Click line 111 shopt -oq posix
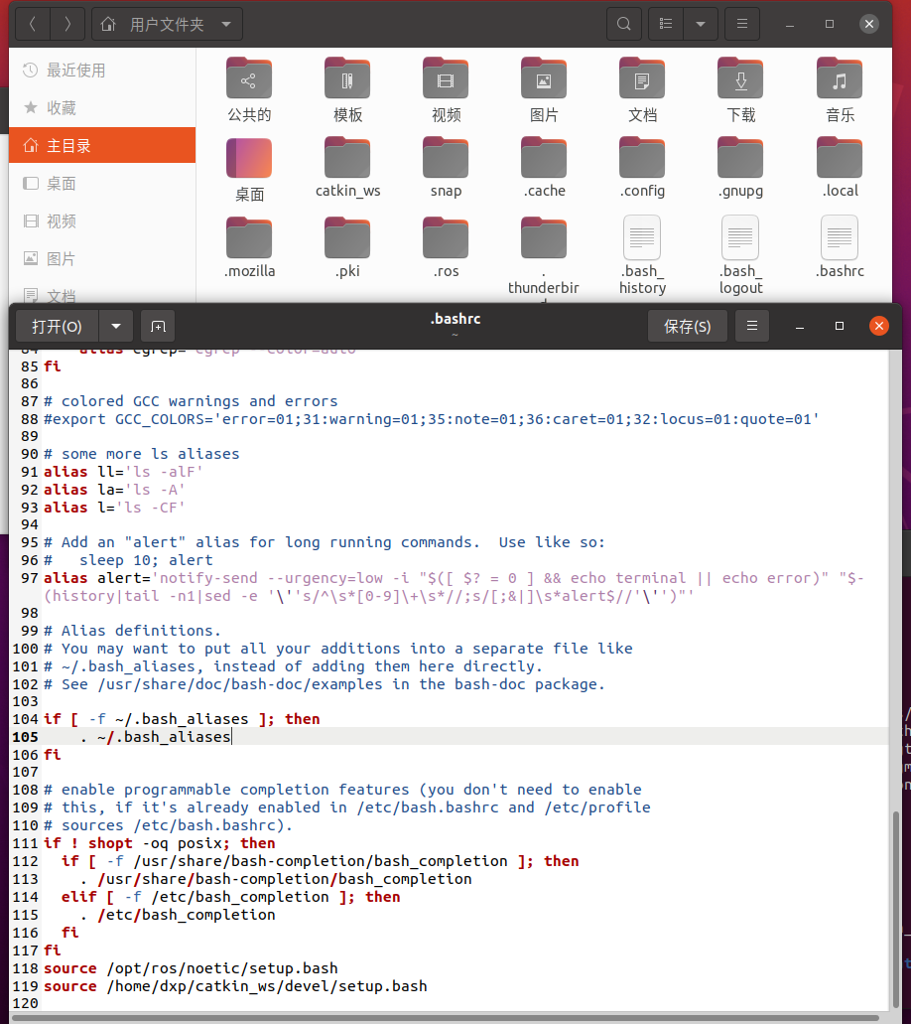This screenshot has width=911, height=1024. (x=159, y=843)
